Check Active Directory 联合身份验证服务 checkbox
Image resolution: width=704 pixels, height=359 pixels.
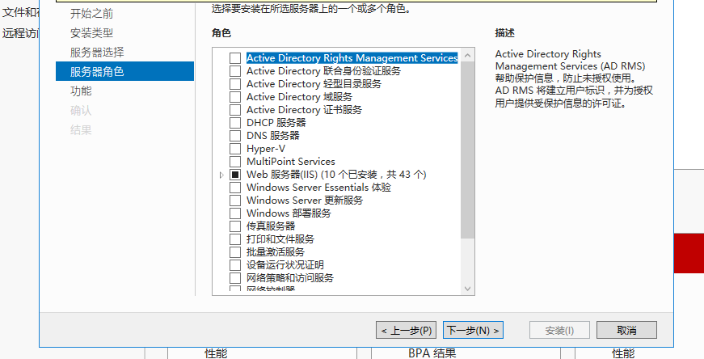tap(235, 71)
